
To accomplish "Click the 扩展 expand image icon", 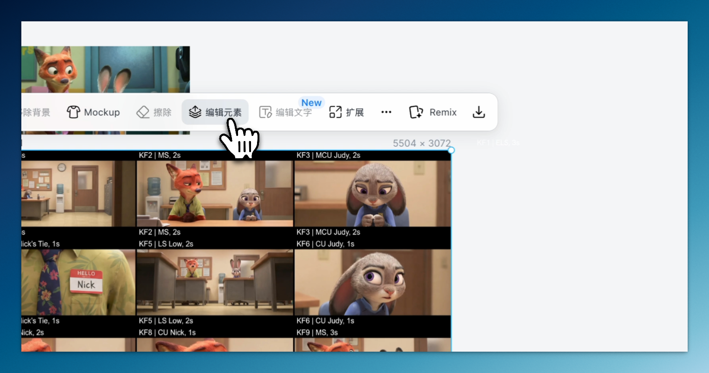I will coord(335,112).
